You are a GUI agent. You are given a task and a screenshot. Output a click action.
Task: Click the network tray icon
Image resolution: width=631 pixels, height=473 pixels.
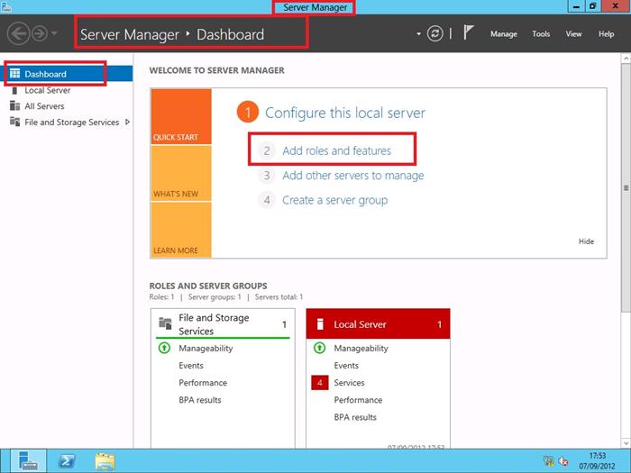point(548,461)
